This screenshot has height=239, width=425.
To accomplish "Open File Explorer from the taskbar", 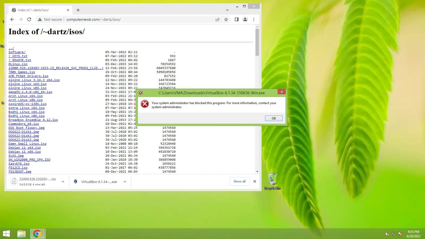I will click(x=22, y=234).
